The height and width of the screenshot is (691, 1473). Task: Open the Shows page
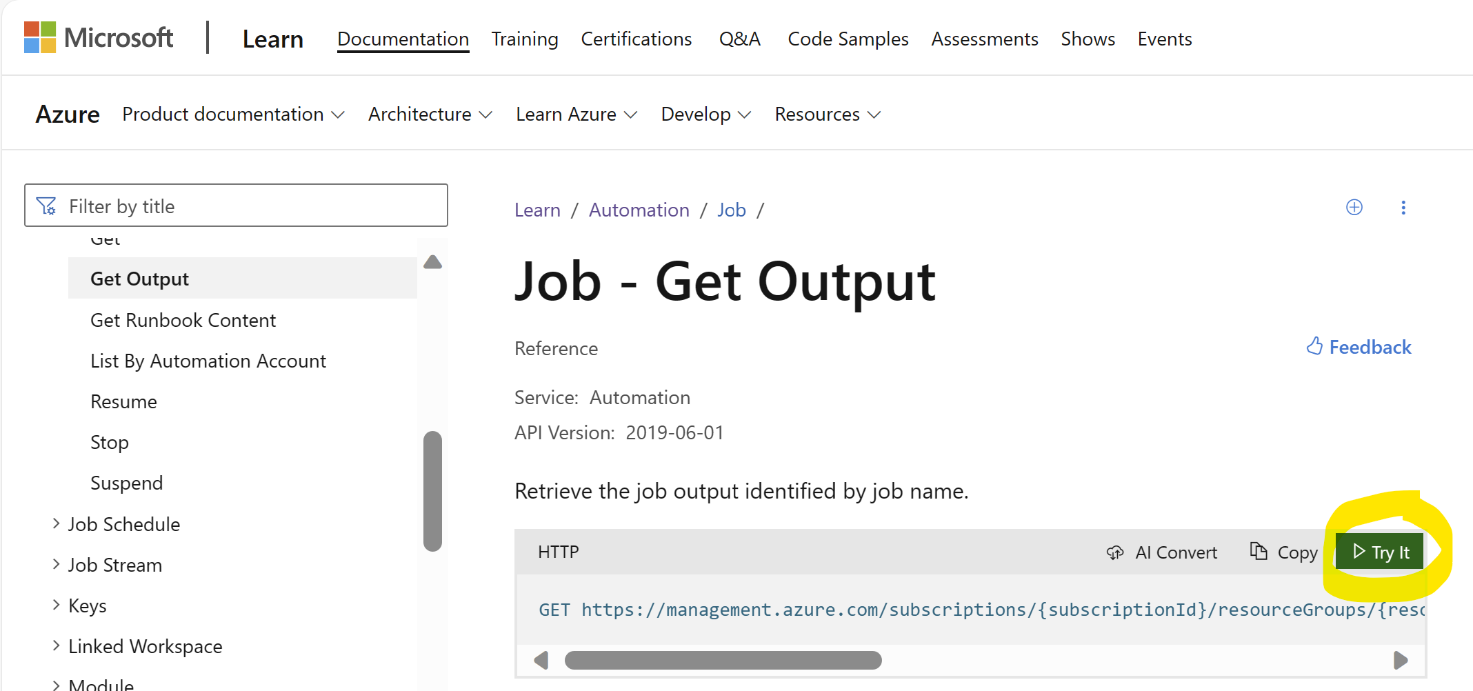pos(1088,39)
